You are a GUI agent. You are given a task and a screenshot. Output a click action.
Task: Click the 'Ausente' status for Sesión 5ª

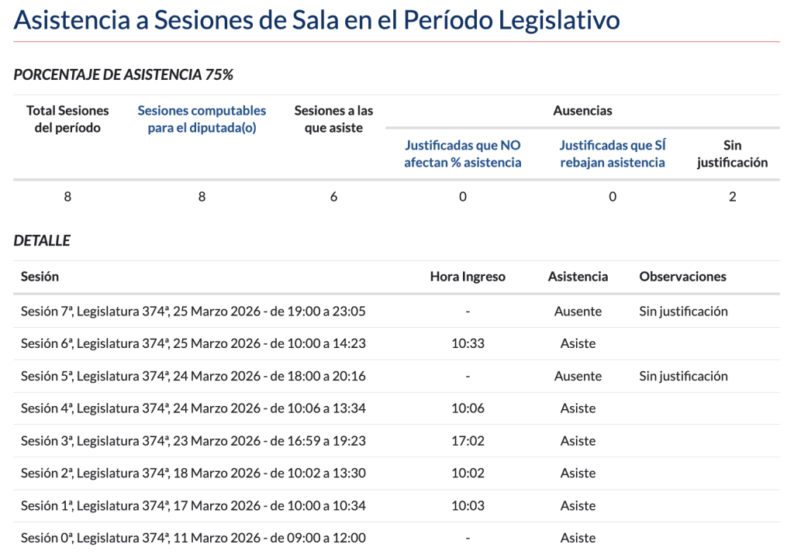(x=578, y=377)
